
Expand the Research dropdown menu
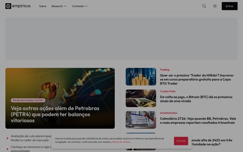59,6
